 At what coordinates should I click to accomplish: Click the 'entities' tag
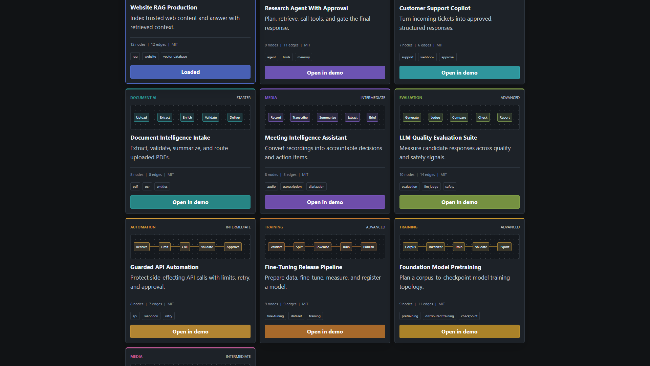[x=162, y=187]
